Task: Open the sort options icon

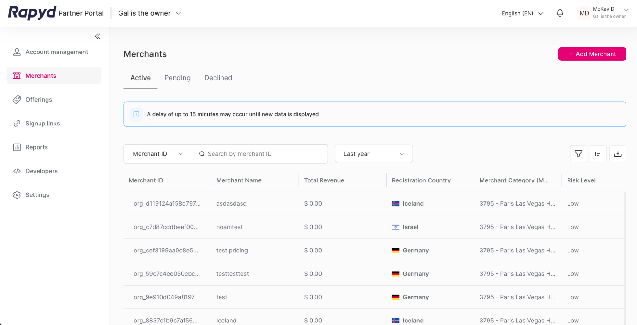Action: click(598, 154)
